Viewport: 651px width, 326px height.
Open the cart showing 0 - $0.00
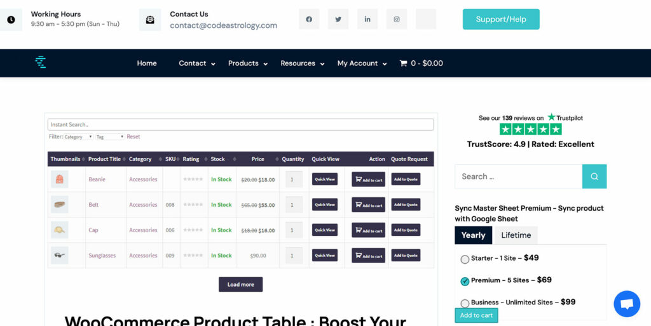[x=421, y=63]
